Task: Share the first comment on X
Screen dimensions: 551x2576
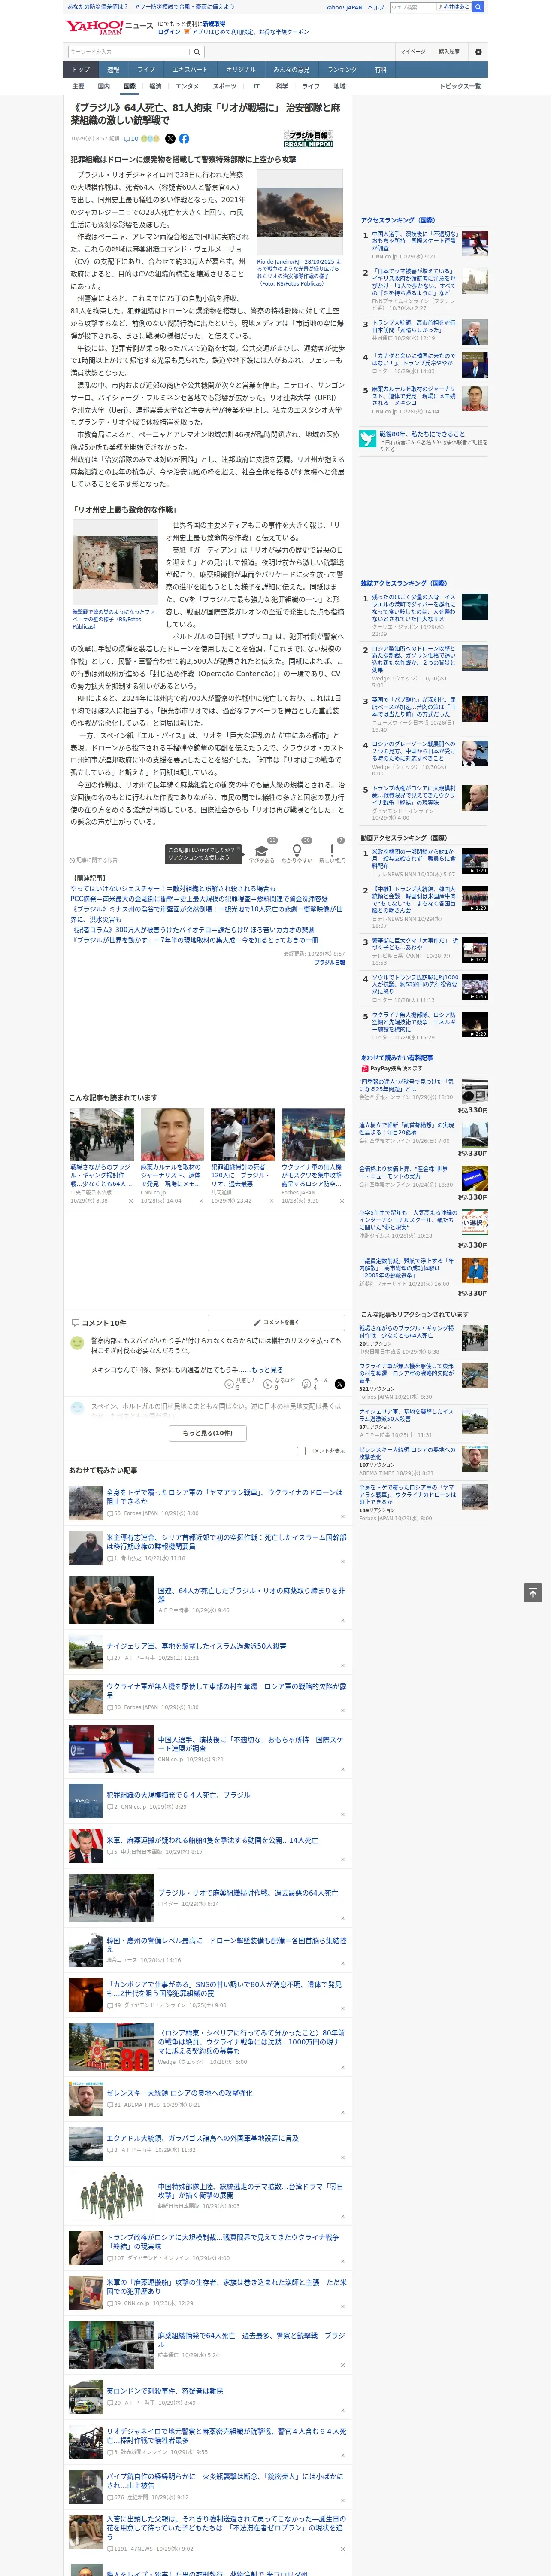Action: (x=339, y=1384)
